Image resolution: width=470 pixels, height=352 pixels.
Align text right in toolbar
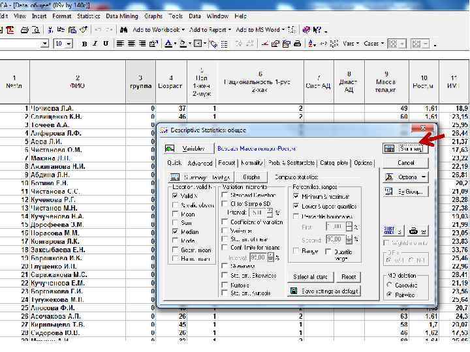click(x=142, y=44)
